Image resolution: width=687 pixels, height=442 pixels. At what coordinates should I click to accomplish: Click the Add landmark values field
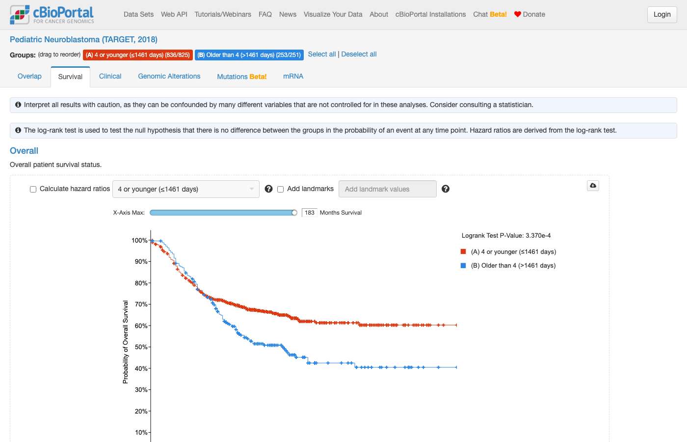388,189
